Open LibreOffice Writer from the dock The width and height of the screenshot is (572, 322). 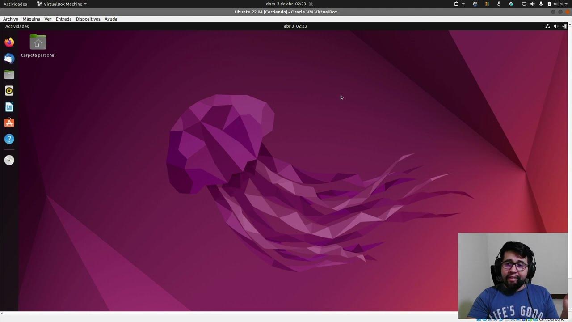9,107
